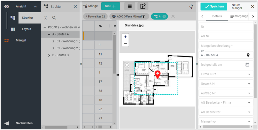This screenshot has width=258, height=130.
Task: Toggle the Ansicht eye icon
Action: [7, 6]
